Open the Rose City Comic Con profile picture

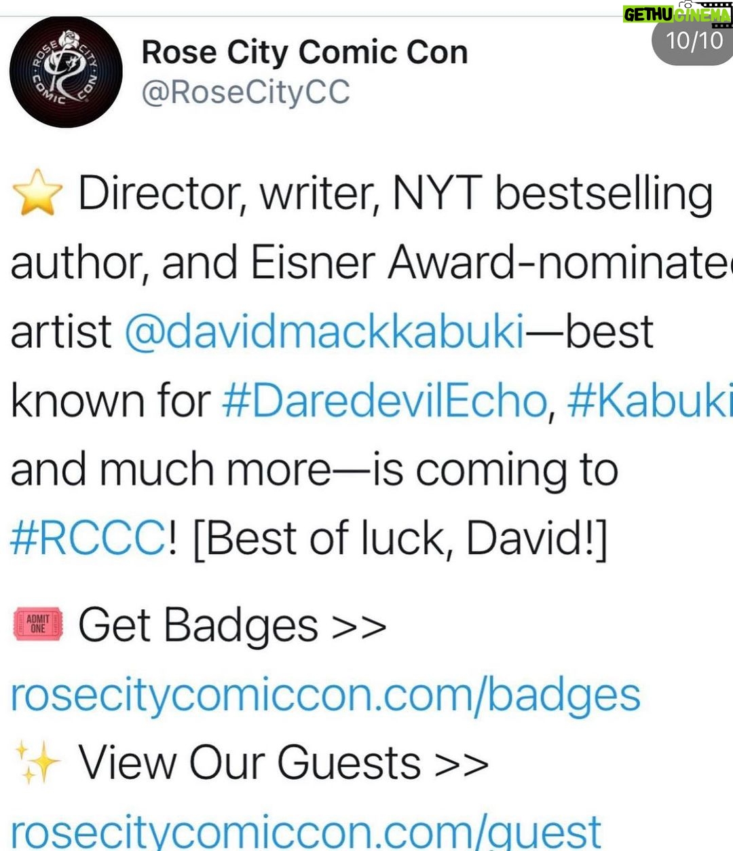66,72
